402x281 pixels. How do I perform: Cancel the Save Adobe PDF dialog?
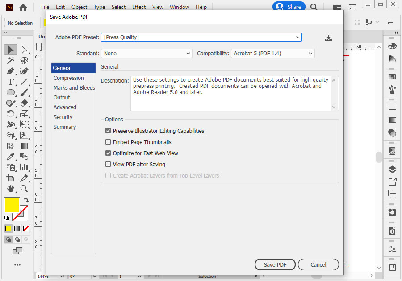pyautogui.click(x=318, y=264)
